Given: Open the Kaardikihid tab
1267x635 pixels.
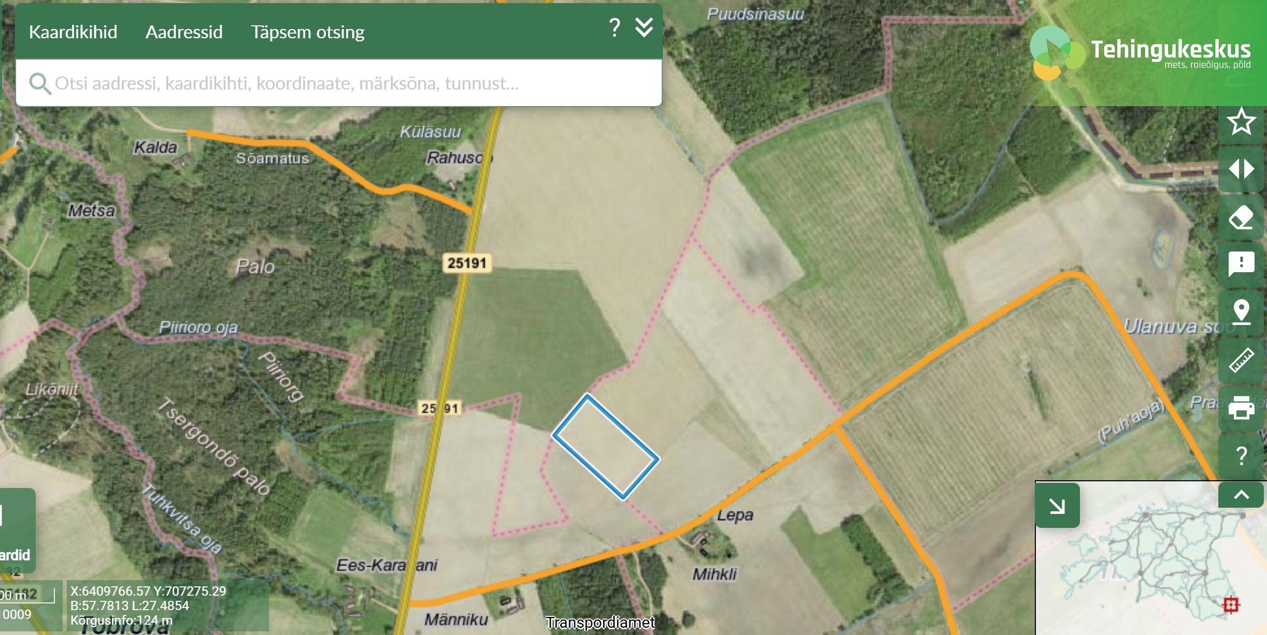Looking at the screenshot, I should pos(73,32).
